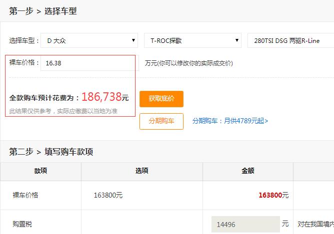Click the orange 获取底价 button
This screenshot has width=334, height=234.
coord(161,99)
